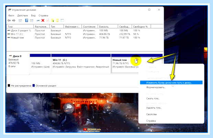This screenshot has width=213, height=138.
Task: Choose Справка in the context menu
Action: click(x=151, y=121)
